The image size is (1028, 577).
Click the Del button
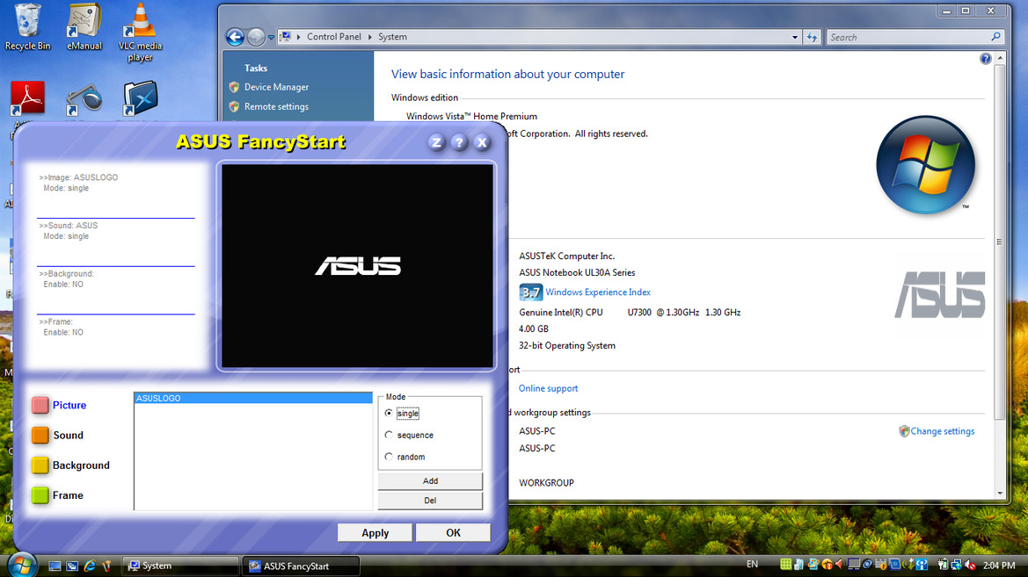(x=430, y=501)
